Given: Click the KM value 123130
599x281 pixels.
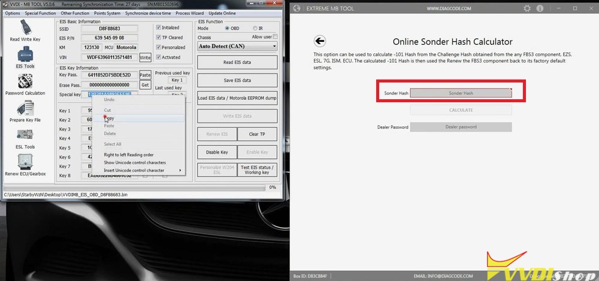Looking at the screenshot, I should [x=91, y=47].
